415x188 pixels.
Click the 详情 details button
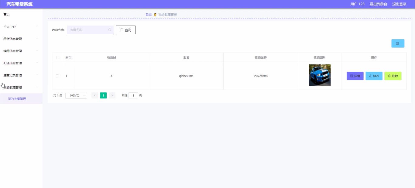[x=355, y=76]
